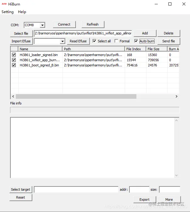The width and height of the screenshot is (190, 212).
Task: Click the Read Efuse button
Action: point(78,41)
